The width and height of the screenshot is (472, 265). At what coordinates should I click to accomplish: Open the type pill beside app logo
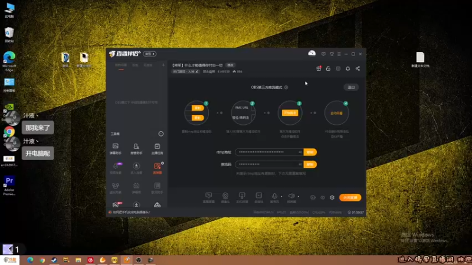point(150,54)
